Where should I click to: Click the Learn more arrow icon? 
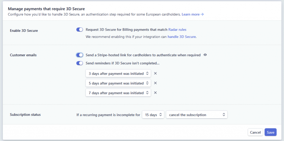202,14
